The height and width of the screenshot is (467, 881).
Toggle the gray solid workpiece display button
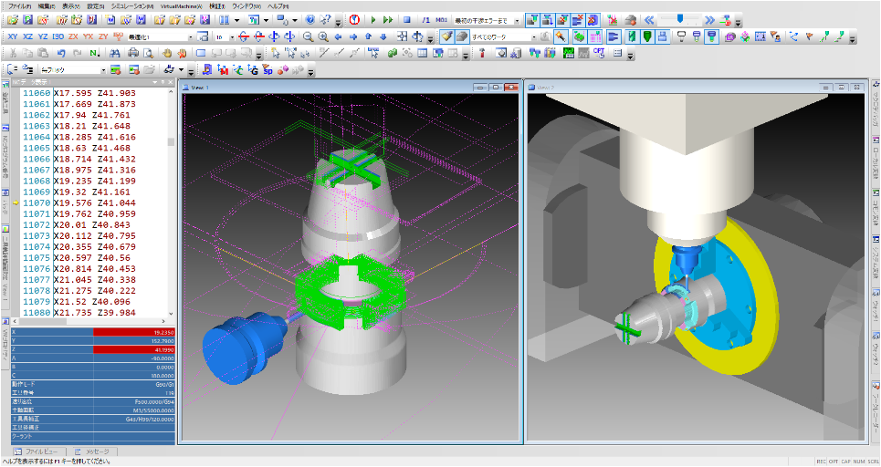[x=462, y=36]
